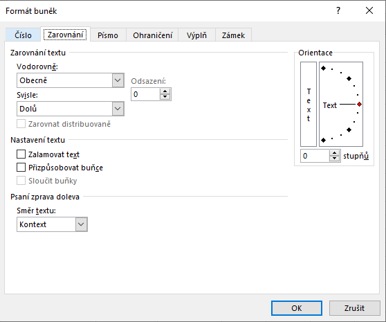Click the red diamond orientation marker
Image resolution: width=386 pixels, height=322 pixels.
click(x=359, y=104)
